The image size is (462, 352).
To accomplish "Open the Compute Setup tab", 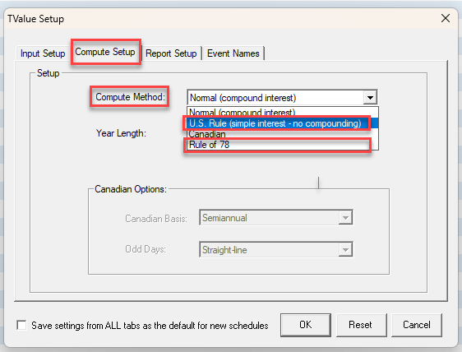I will [x=105, y=52].
